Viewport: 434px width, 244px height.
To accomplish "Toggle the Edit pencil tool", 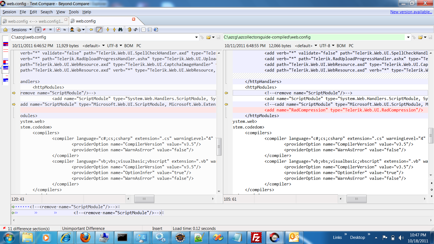I will point(99,30).
